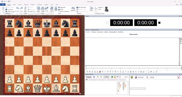Screen dimensions: 182x97
Task: Click the single question mark annotation symbol
Action: click(113, 72)
